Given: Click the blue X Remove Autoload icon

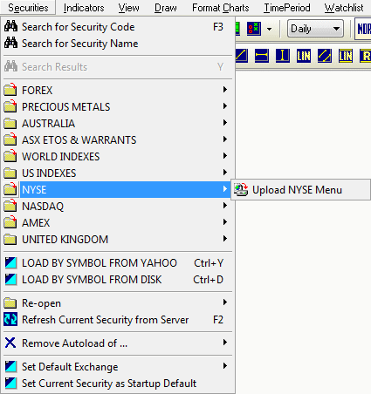Looking at the screenshot, I should pos(10,343).
